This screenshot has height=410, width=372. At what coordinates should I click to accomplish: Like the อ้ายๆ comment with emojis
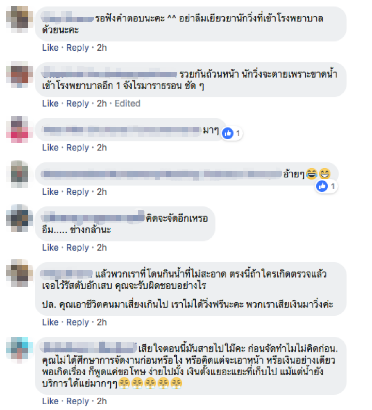click(x=50, y=192)
